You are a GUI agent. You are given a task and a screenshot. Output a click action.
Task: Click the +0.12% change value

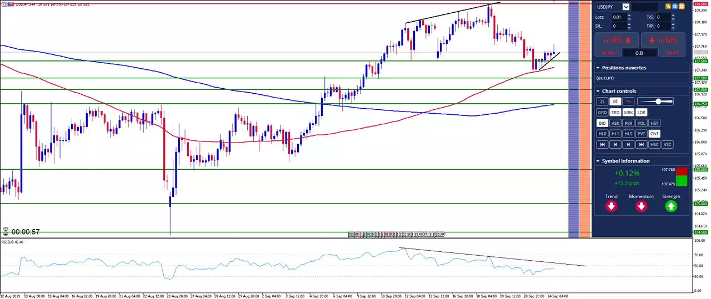pyautogui.click(x=627, y=173)
